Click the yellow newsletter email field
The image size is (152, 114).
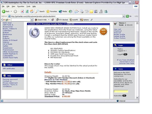click(x=121, y=91)
